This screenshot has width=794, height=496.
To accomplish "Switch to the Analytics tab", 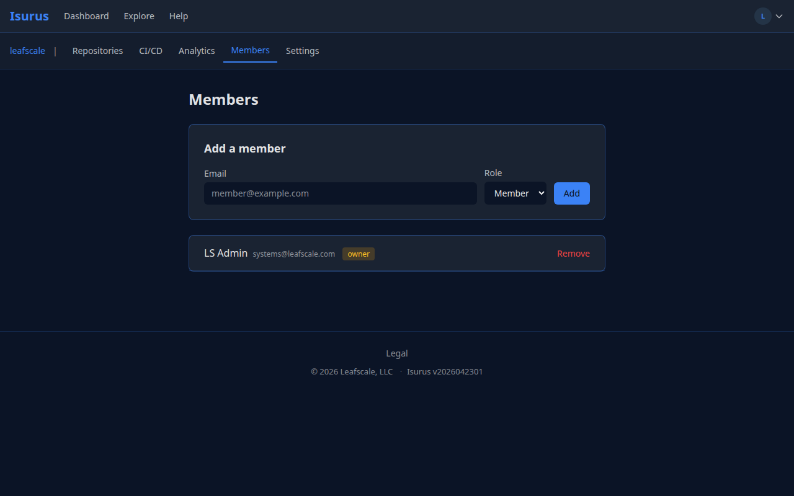I will pos(197,51).
